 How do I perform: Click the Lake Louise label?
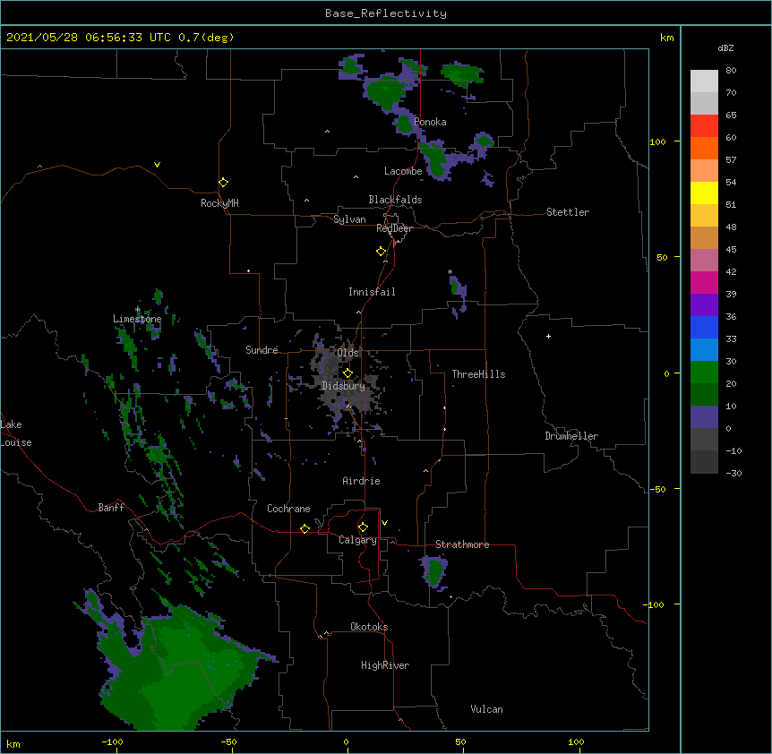(x=16, y=433)
